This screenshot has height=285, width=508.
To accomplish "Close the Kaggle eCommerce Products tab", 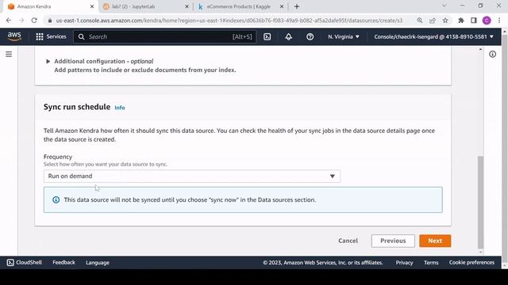I will pos(282,6).
